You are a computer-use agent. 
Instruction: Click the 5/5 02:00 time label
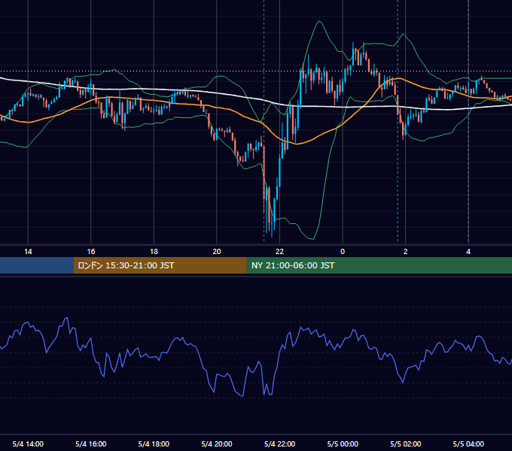coord(406,443)
